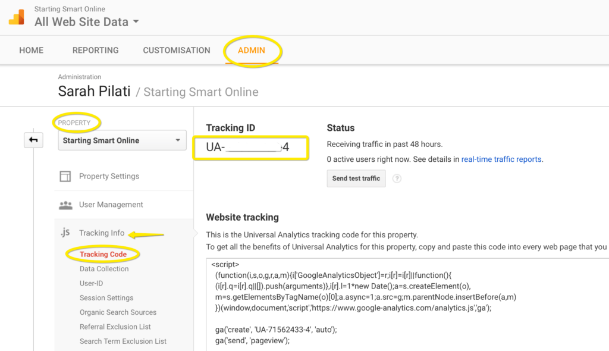Open Session Settings

point(106,297)
